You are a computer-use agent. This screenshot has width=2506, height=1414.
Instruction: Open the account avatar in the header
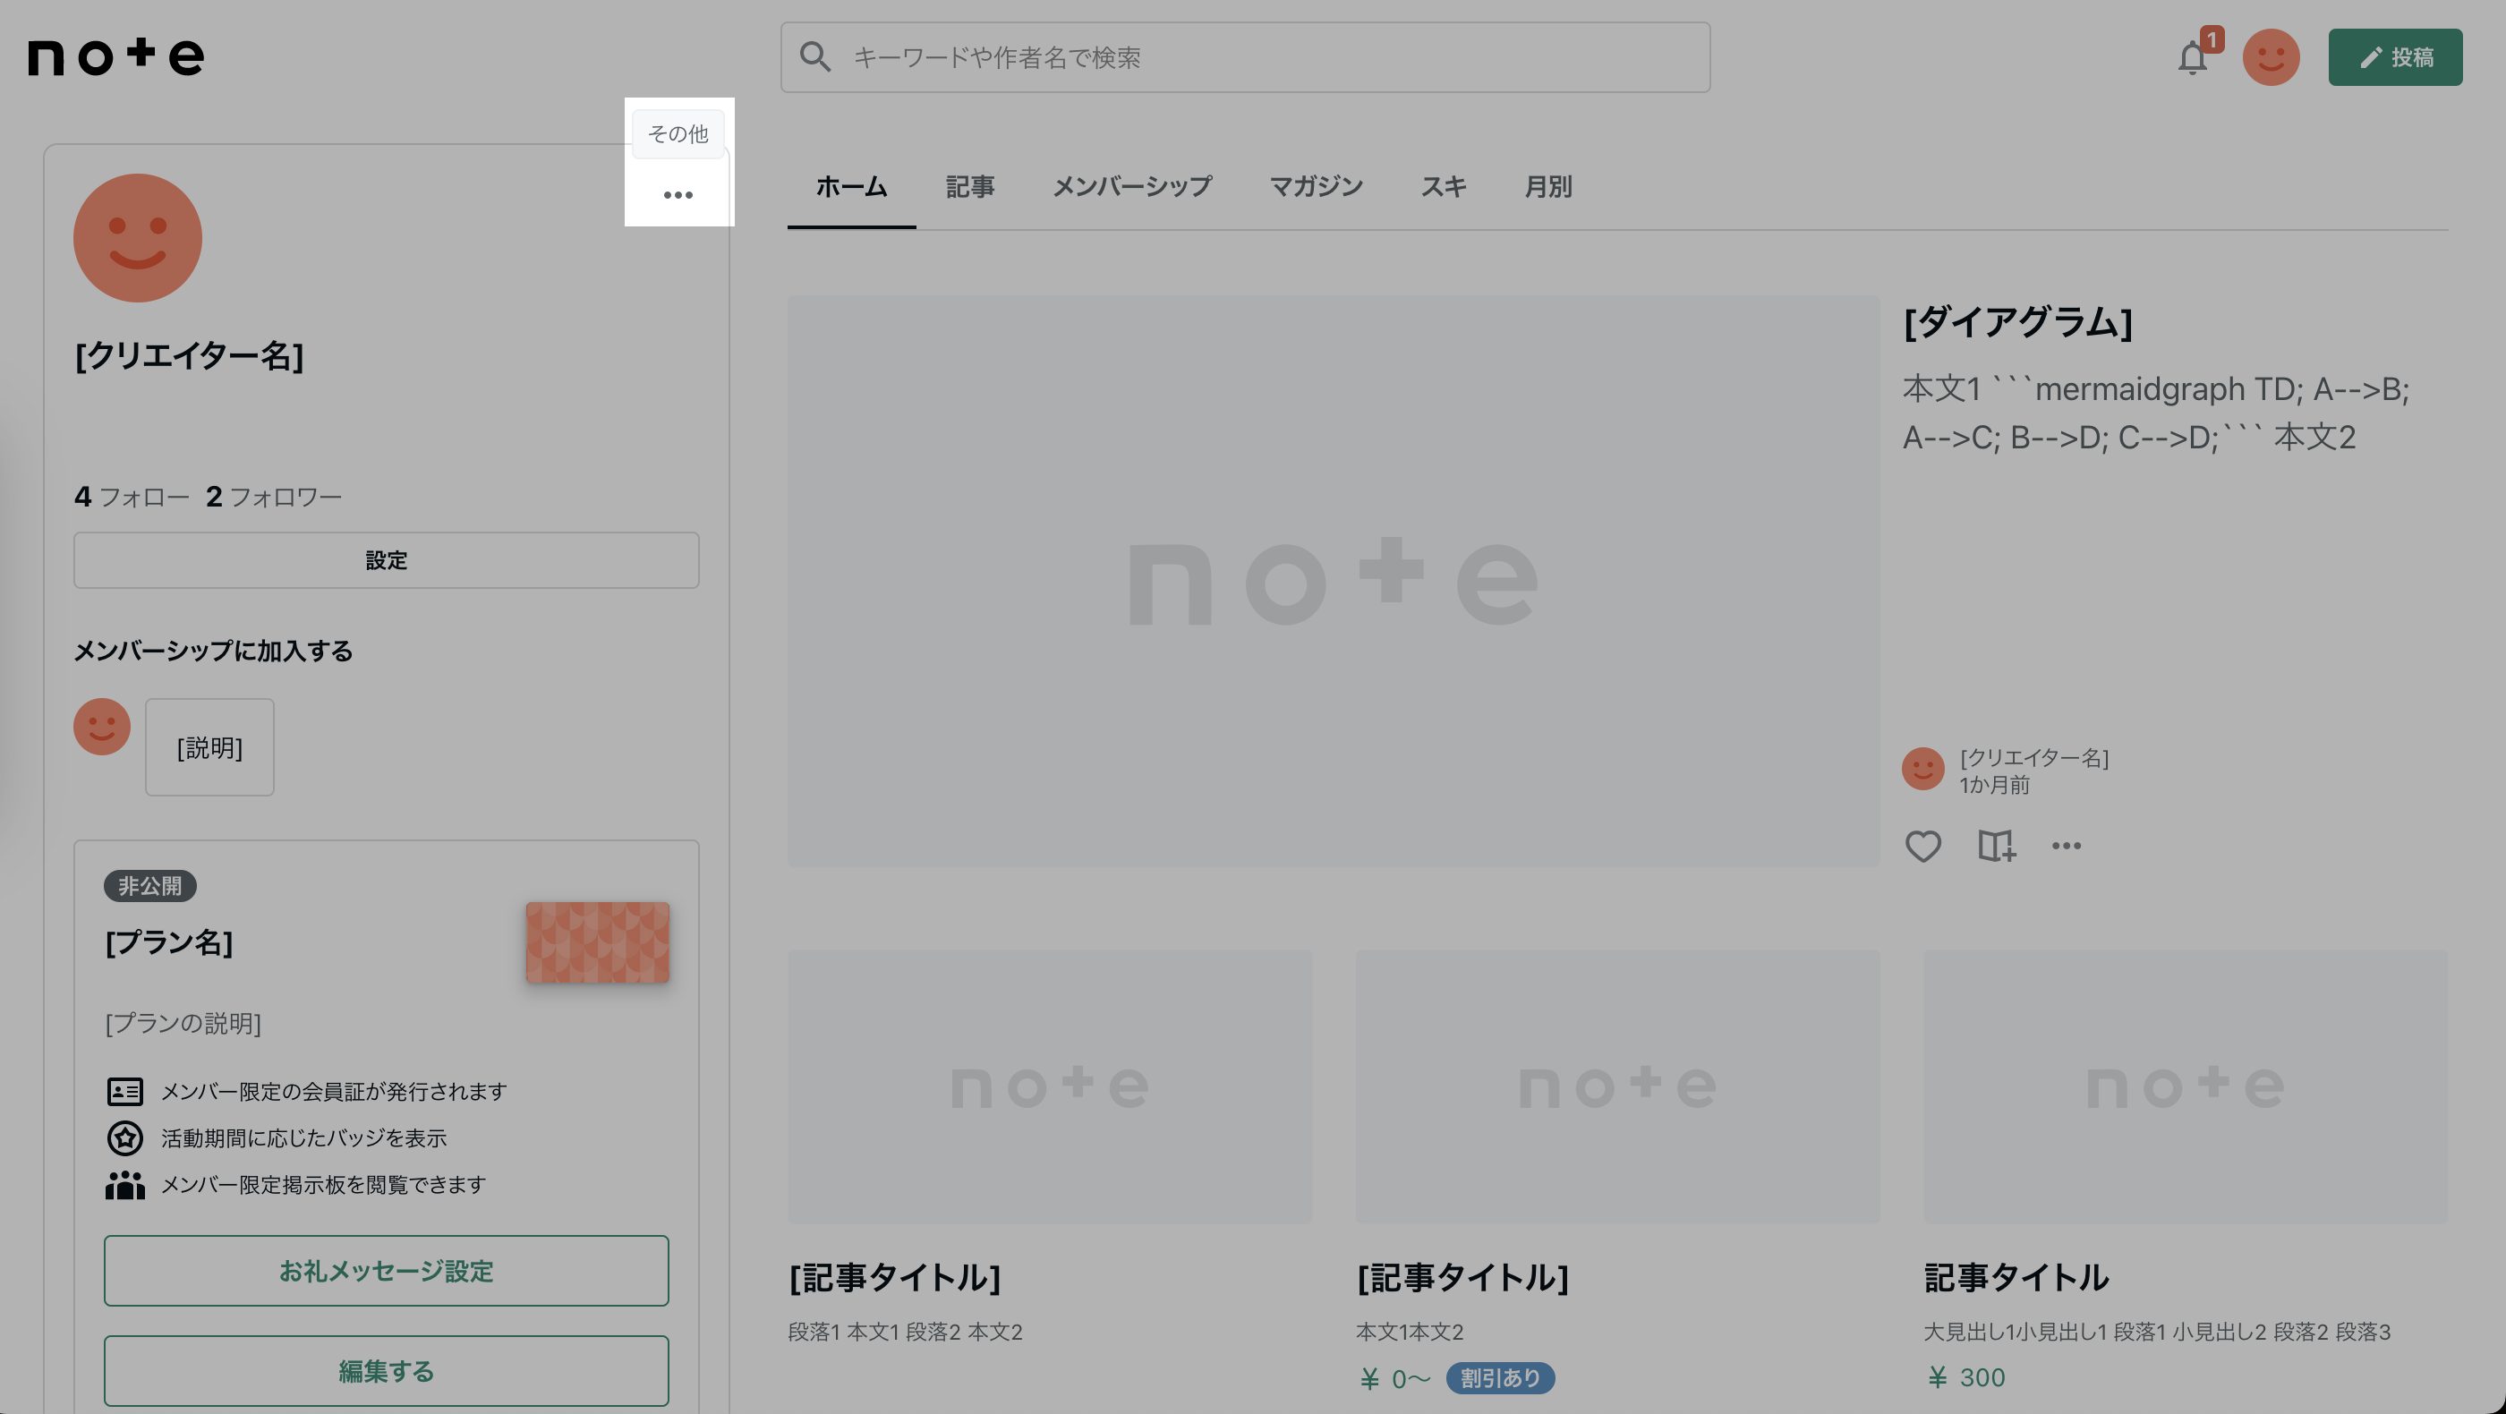tap(2271, 57)
